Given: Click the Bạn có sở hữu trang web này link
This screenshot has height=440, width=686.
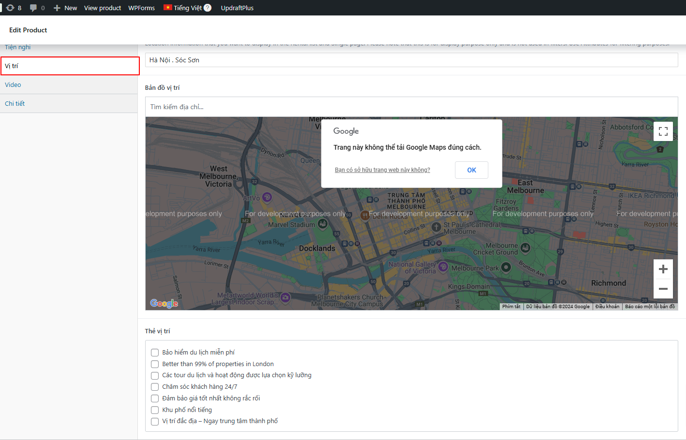Looking at the screenshot, I should (x=382, y=170).
